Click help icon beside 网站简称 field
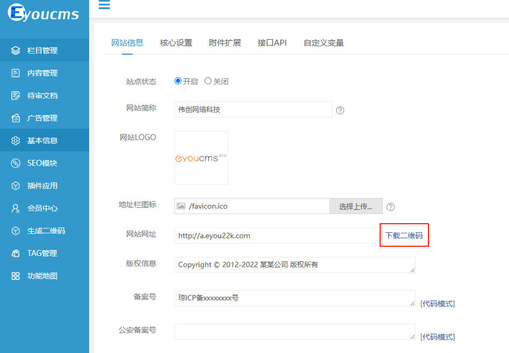This screenshot has width=509, height=353. pos(340,111)
